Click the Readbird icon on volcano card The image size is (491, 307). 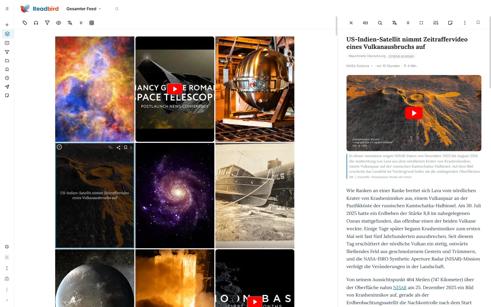pos(111,147)
